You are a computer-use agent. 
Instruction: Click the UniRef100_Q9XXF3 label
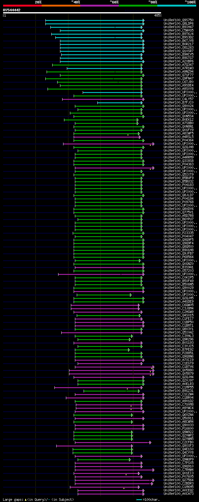(x=178, y=446)
